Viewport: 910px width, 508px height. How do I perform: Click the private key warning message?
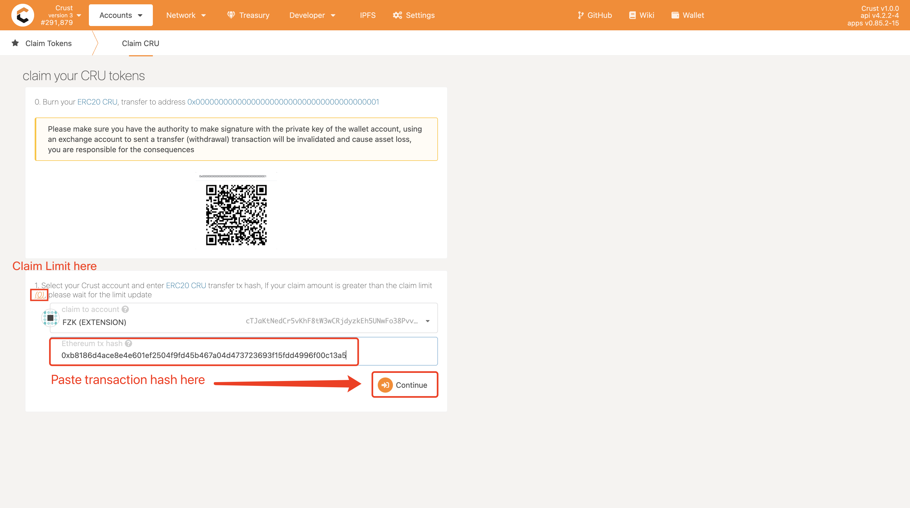[236, 139]
